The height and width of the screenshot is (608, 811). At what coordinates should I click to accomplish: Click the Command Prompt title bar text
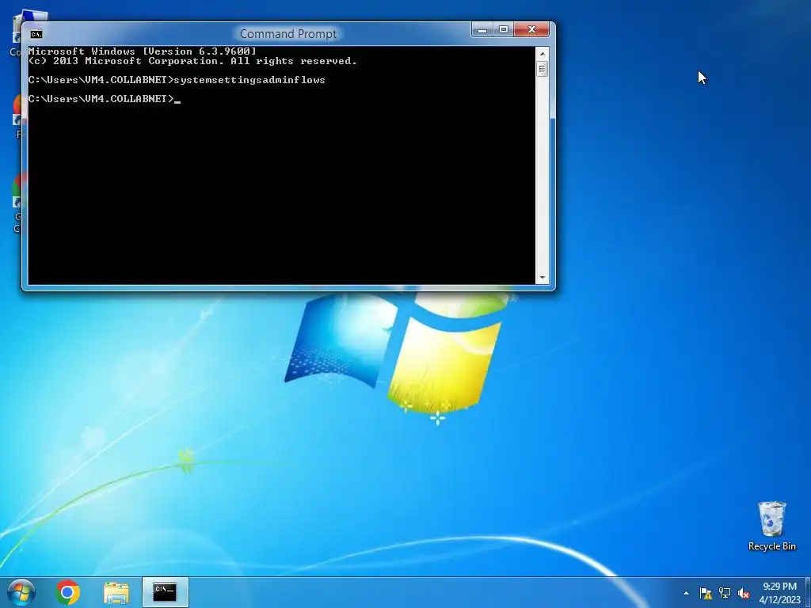point(288,34)
